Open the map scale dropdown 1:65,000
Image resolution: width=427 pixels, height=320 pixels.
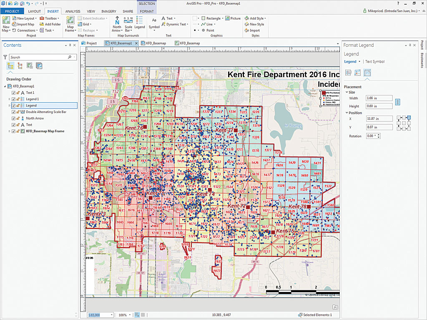coord(111,315)
